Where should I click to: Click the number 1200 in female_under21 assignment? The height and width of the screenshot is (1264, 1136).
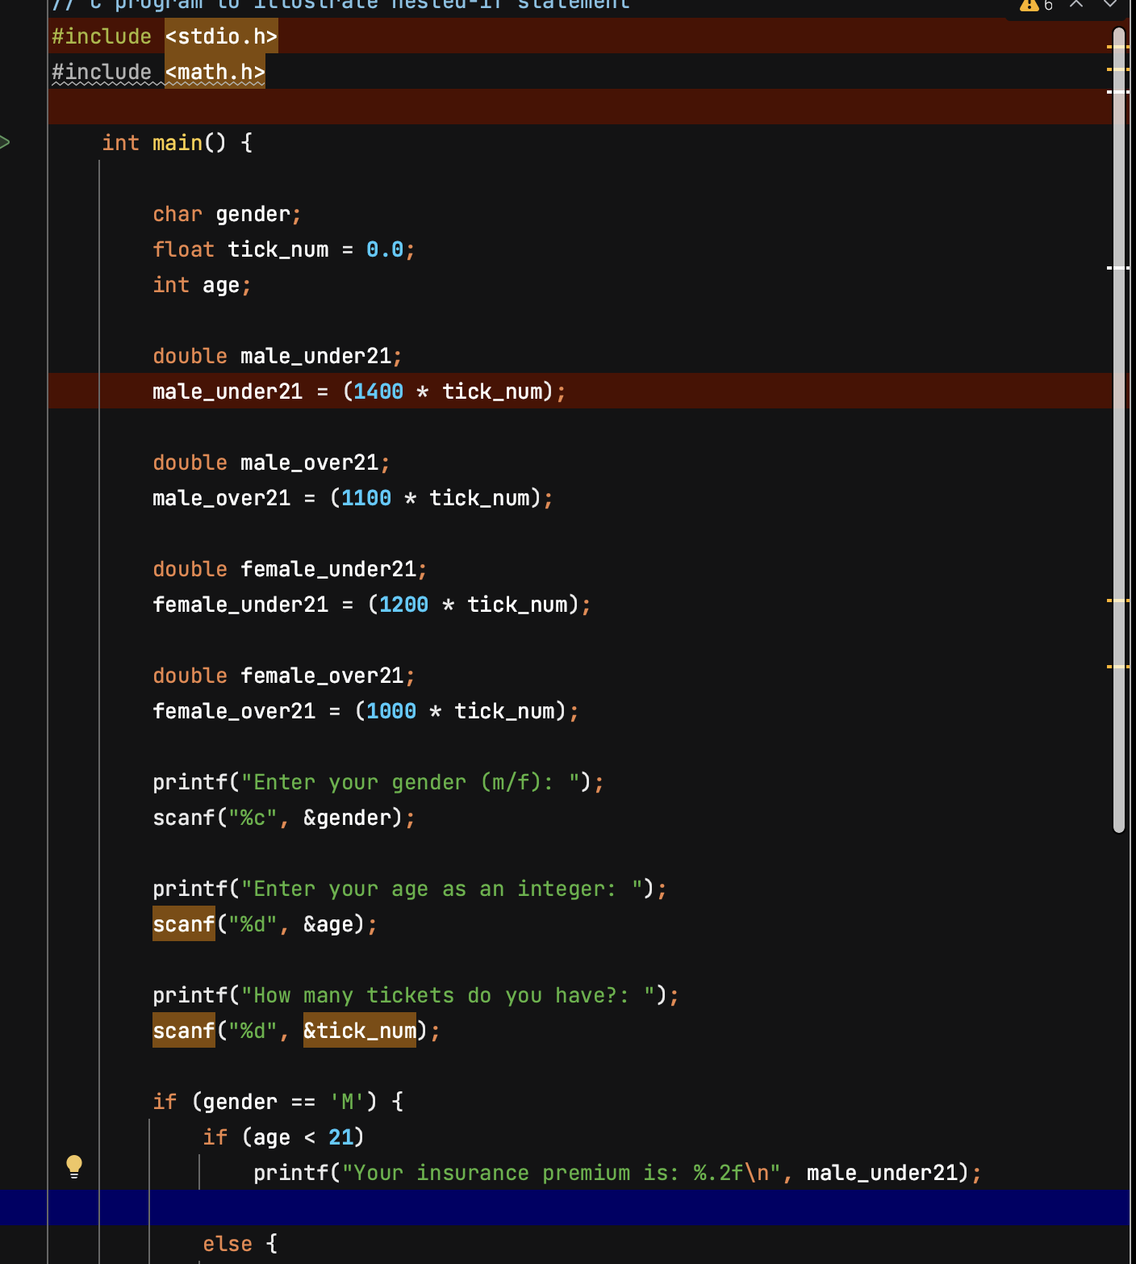(x=404, y=605)
